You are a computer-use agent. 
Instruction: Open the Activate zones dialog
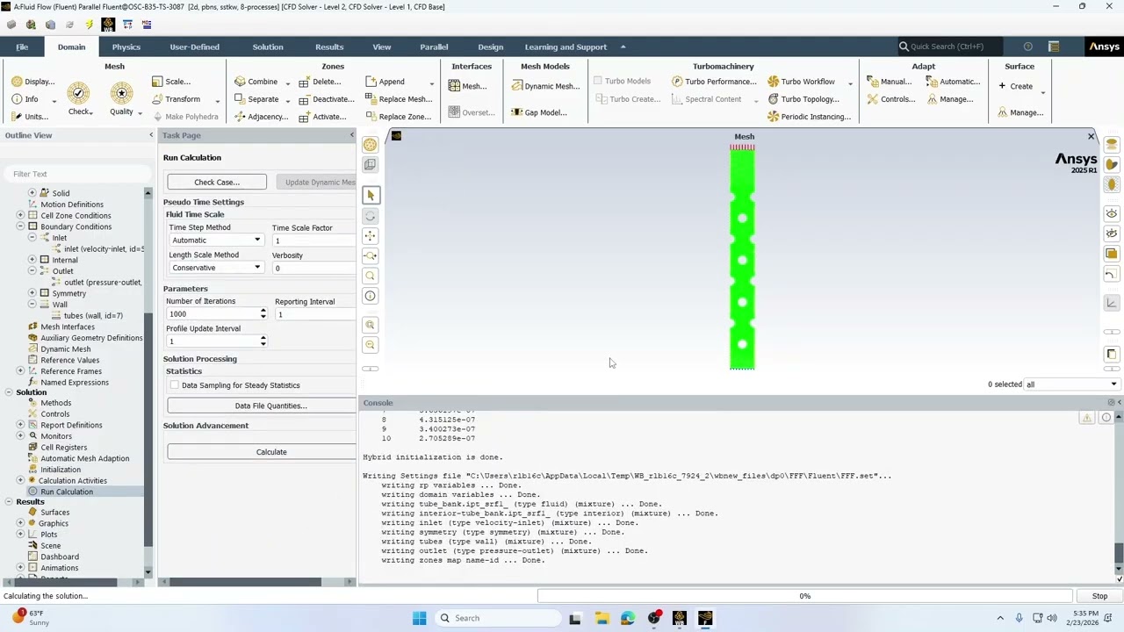(323, 117)
